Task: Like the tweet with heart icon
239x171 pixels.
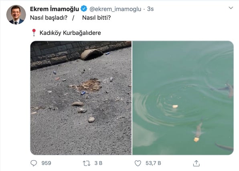Action: [138, 163]
